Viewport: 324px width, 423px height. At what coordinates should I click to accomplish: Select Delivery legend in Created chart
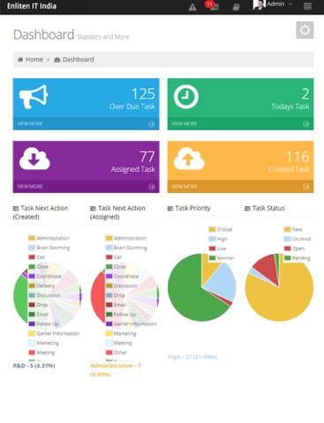[41, 286]
